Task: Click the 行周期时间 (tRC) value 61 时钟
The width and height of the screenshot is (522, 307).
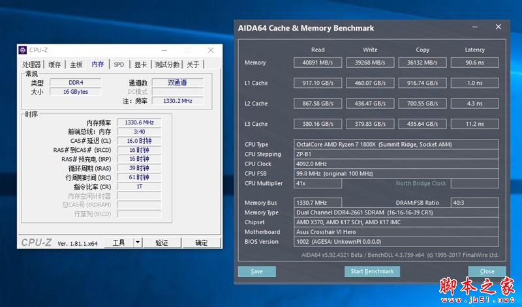Action: coord(139,177)
